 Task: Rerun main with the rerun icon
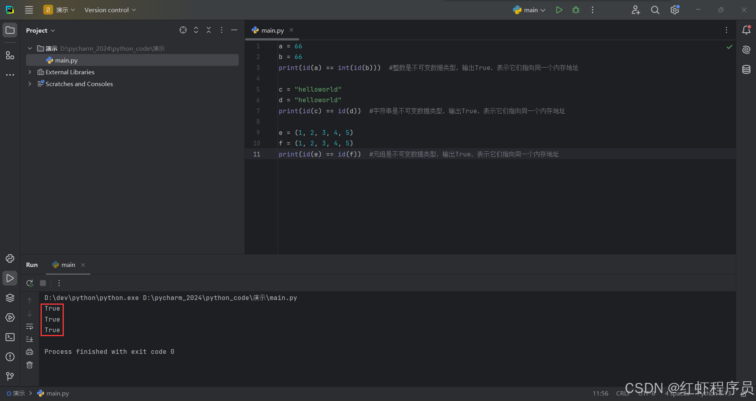coord(30,283)
